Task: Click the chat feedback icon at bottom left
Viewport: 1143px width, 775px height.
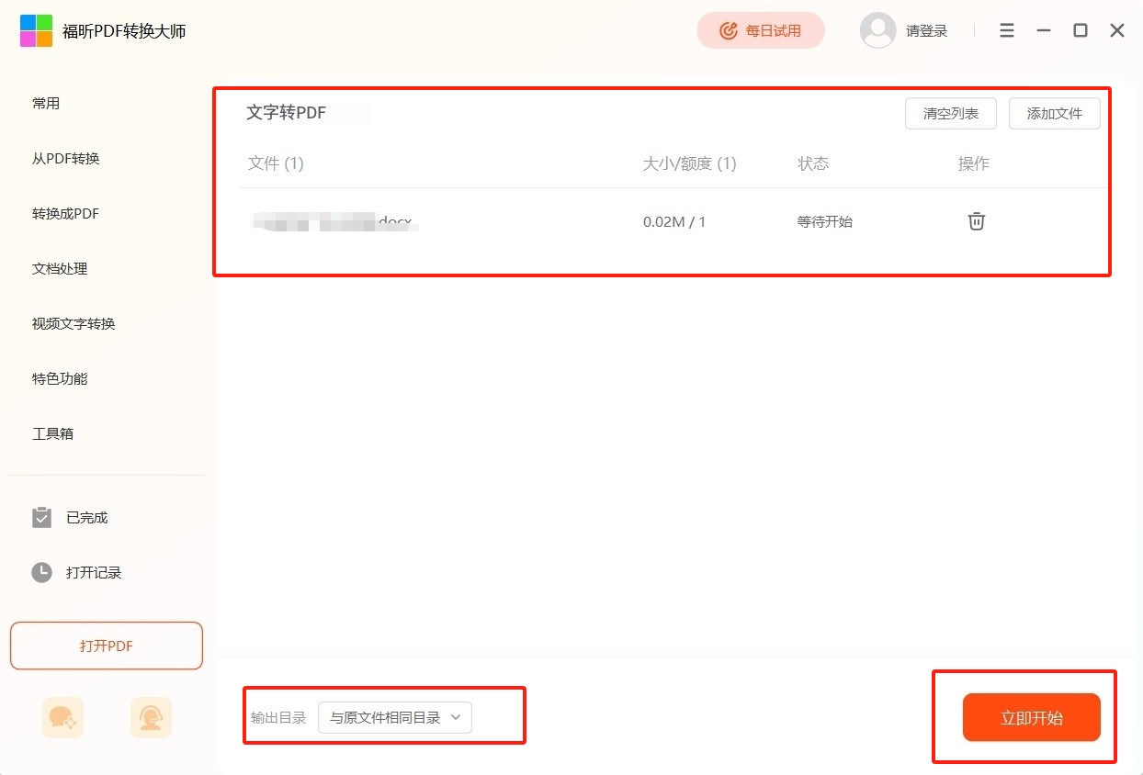Action: coord(62,718)
